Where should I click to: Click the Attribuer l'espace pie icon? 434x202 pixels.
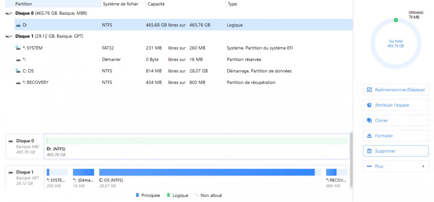pyautogui.click(x=369, y=105)
